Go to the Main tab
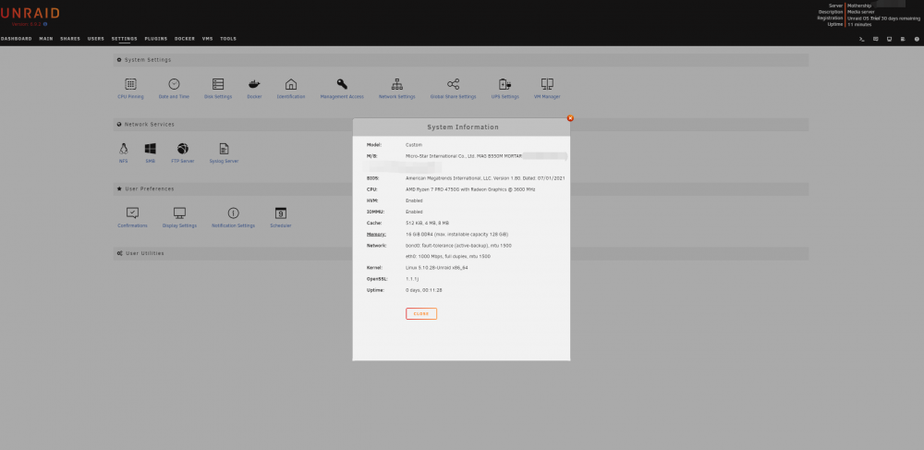 click(x=46, y=39)
